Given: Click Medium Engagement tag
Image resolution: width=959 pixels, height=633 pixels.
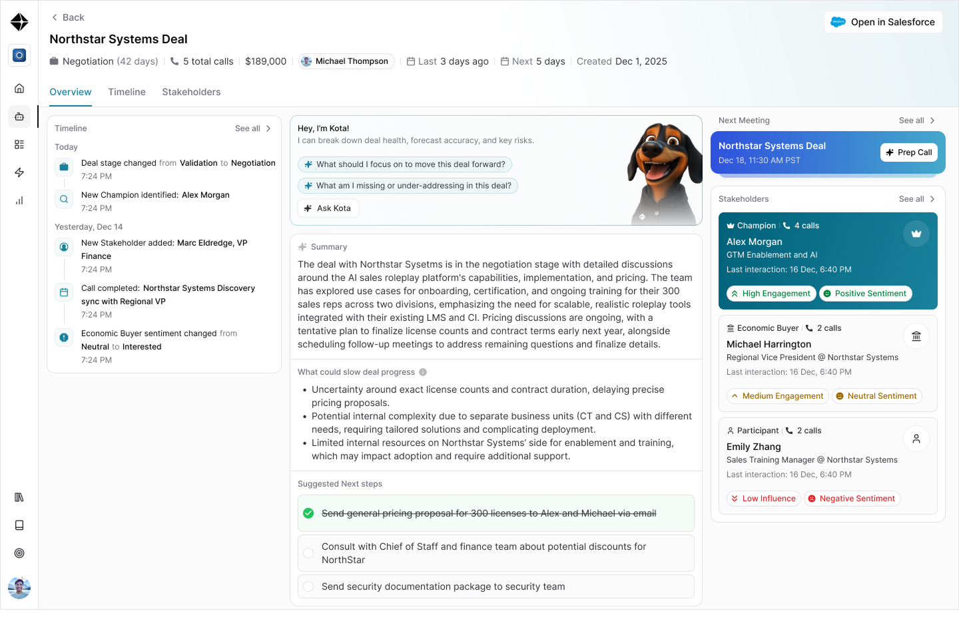Looking at the screenshot, I should (778, 396).
